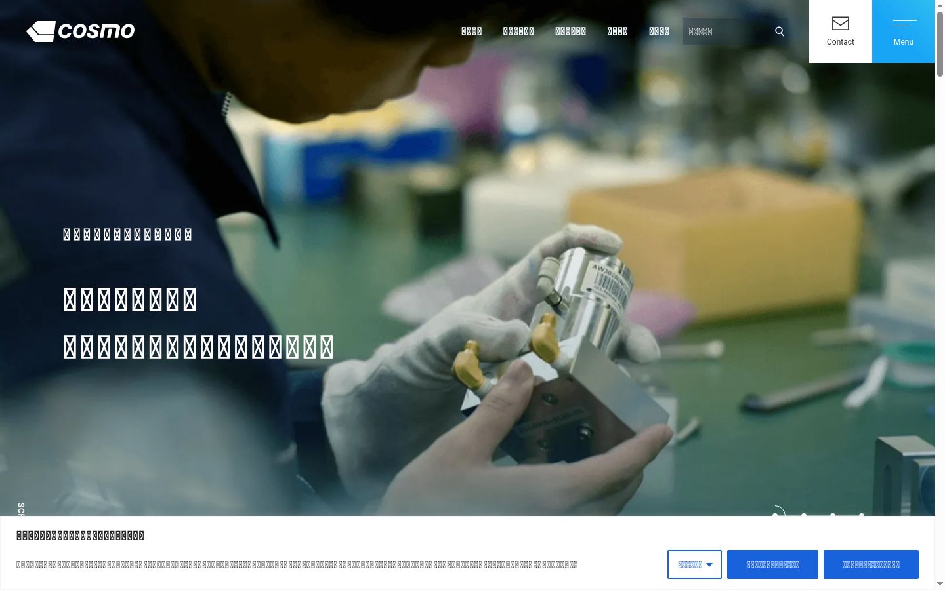Click the scrollbar down arrow
The width and height of the screenshot is (945, 590).
(x=940, y=583)
